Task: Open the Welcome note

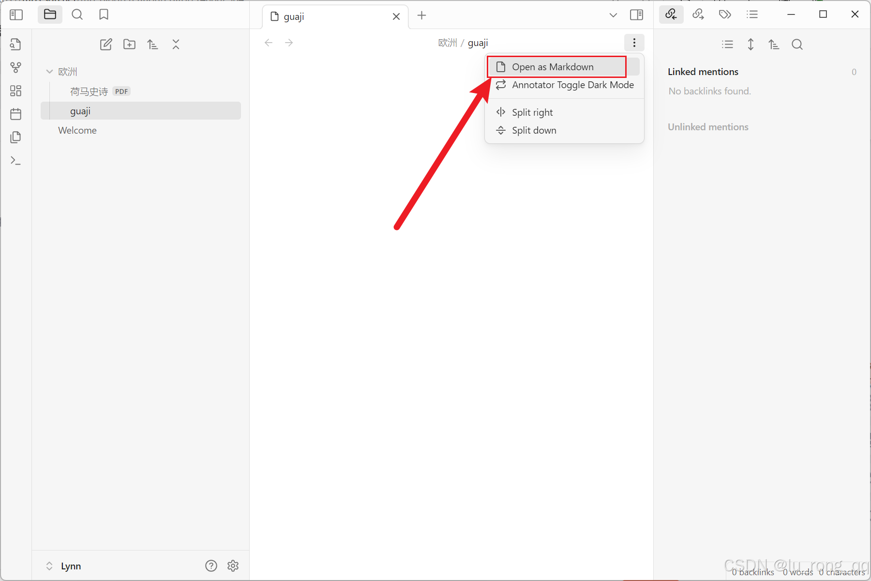Action: [141, 130]
